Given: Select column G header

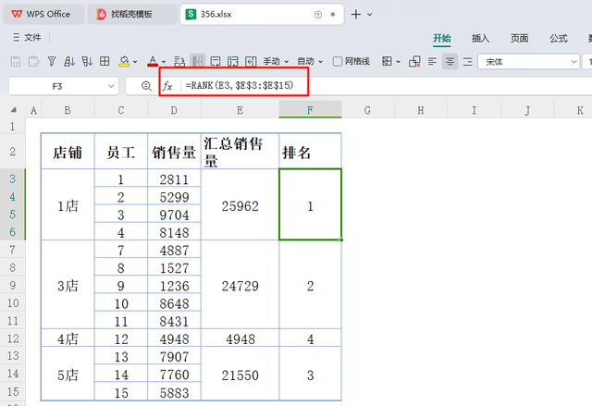Looking at the screenshot, I should tap(367, 110).
